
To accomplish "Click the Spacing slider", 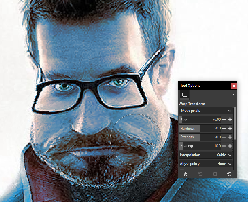I will 200,146.
